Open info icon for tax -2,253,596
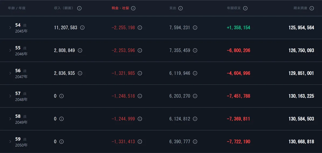The width and height of the screenshot is (322, 153). click(x=140, y=50)
